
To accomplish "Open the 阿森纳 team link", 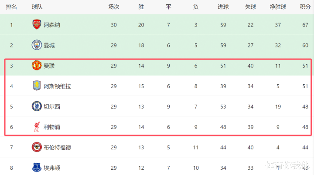I will [52, 25].
